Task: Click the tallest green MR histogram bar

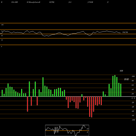Action: [x=115, y=86]
